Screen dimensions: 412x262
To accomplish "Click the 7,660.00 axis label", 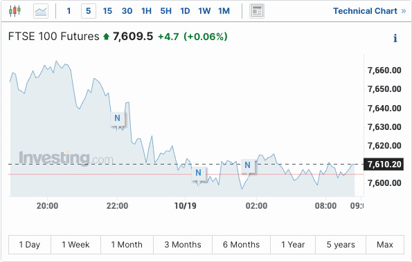I will tap(384, 71).
